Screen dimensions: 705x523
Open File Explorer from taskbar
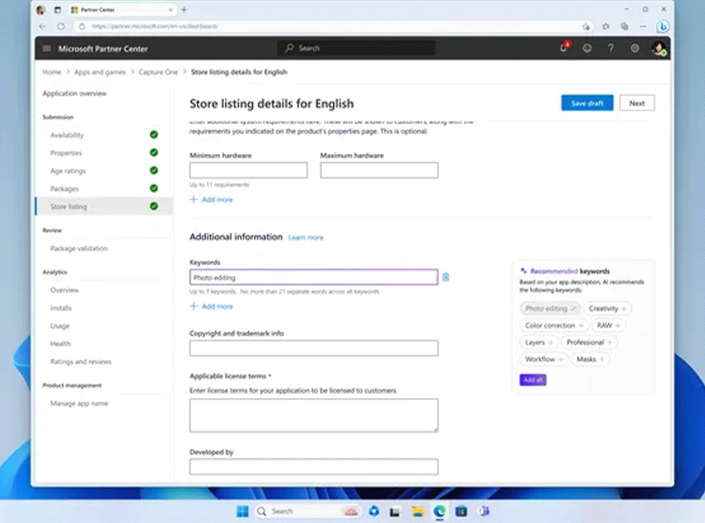(418, 511)
